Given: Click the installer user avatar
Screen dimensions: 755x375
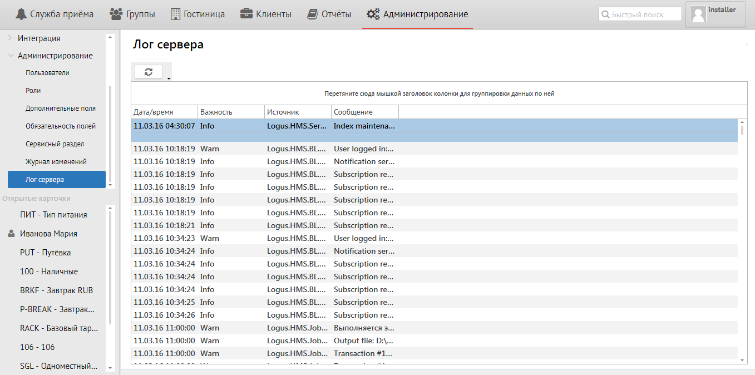Looking at the screenshot, I should tap(698, 14).
